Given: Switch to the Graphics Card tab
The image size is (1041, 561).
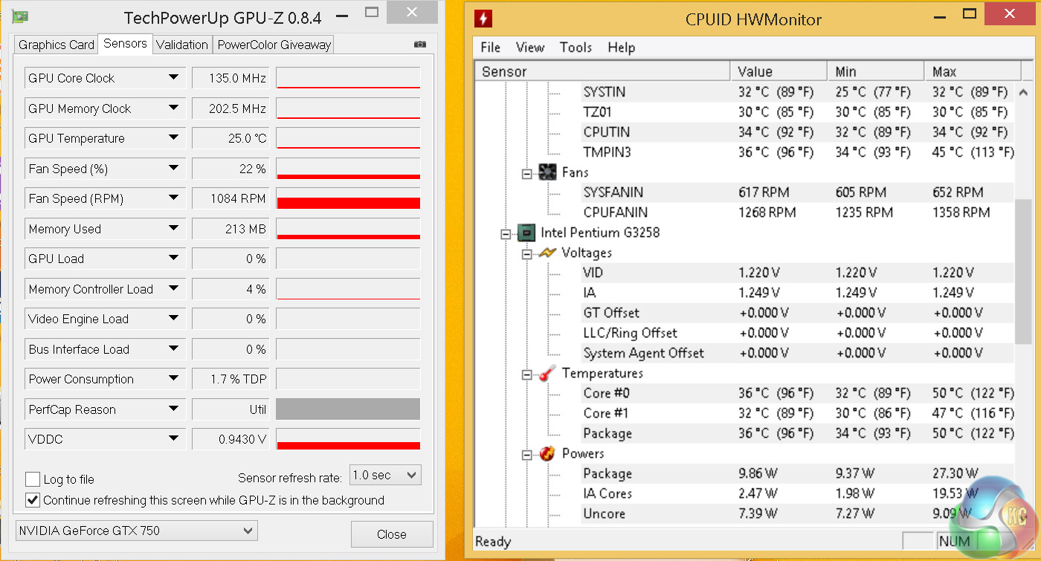Looking at the screenshot, I should (57, 45).
